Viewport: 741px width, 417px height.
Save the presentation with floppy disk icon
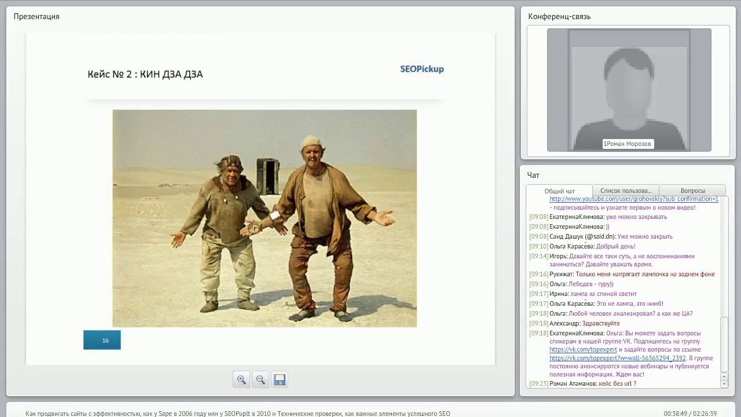click(280, 380)
